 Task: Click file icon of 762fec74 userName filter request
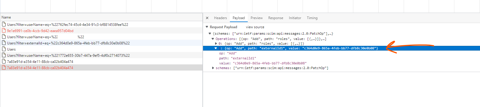click(x=4, y=24)
